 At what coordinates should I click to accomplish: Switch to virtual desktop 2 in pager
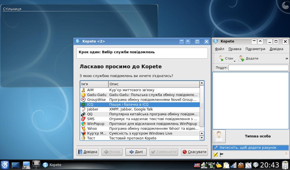point(36,167)
